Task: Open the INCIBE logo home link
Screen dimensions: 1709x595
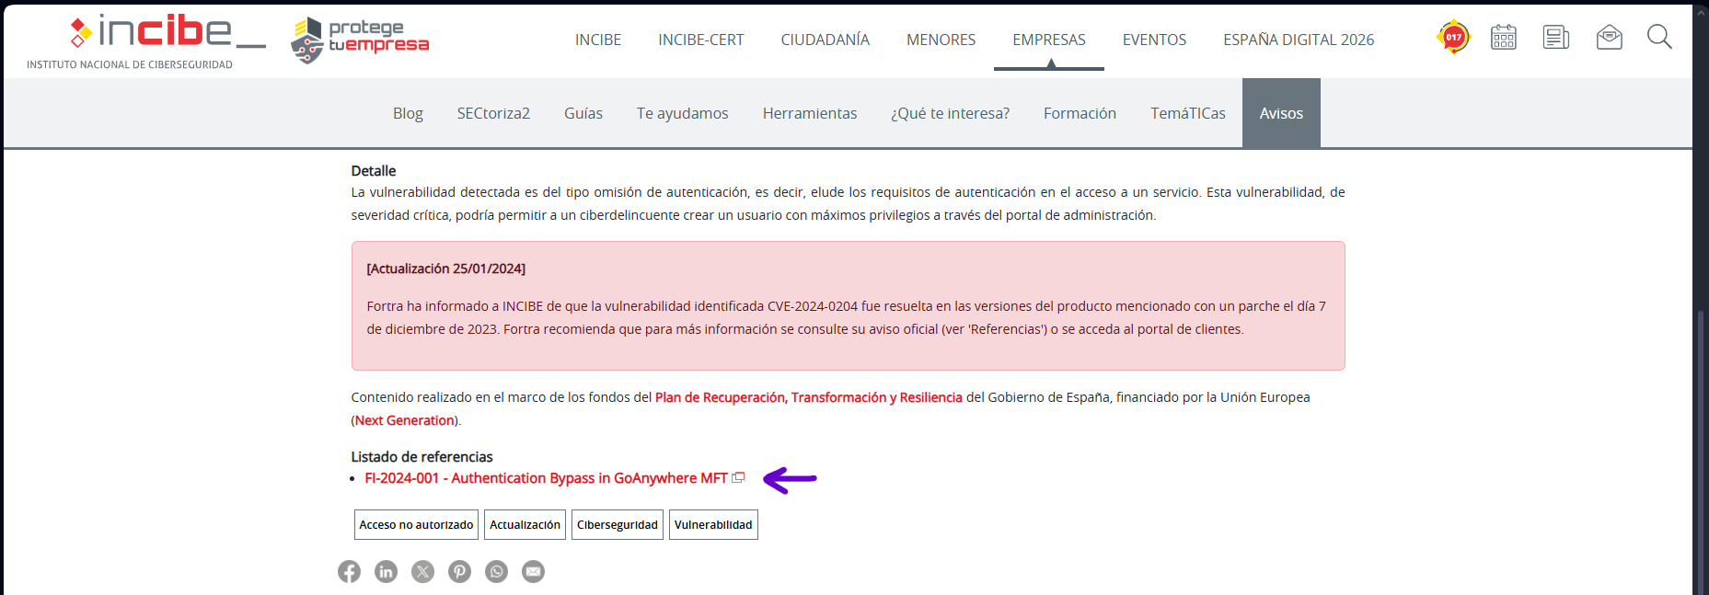Action: [x=147, y=41]
